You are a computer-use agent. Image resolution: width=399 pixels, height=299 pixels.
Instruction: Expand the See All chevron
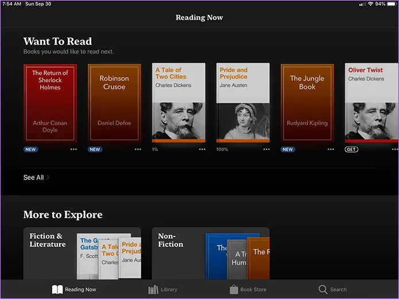click(48, 178)
